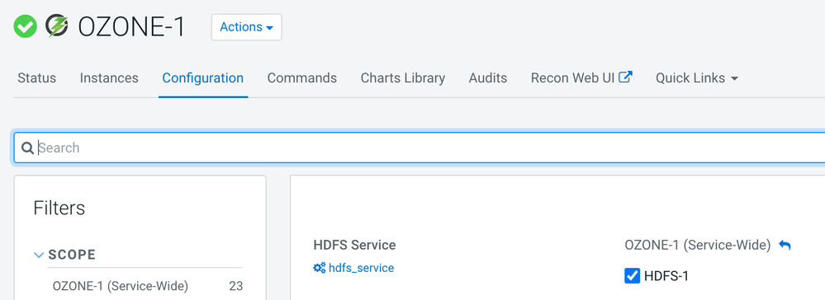This screenshot has height=300, width=825.
Task: Click the revert arrow next to OZONE-1 (Service-Wide)
Action: [785, 246]
